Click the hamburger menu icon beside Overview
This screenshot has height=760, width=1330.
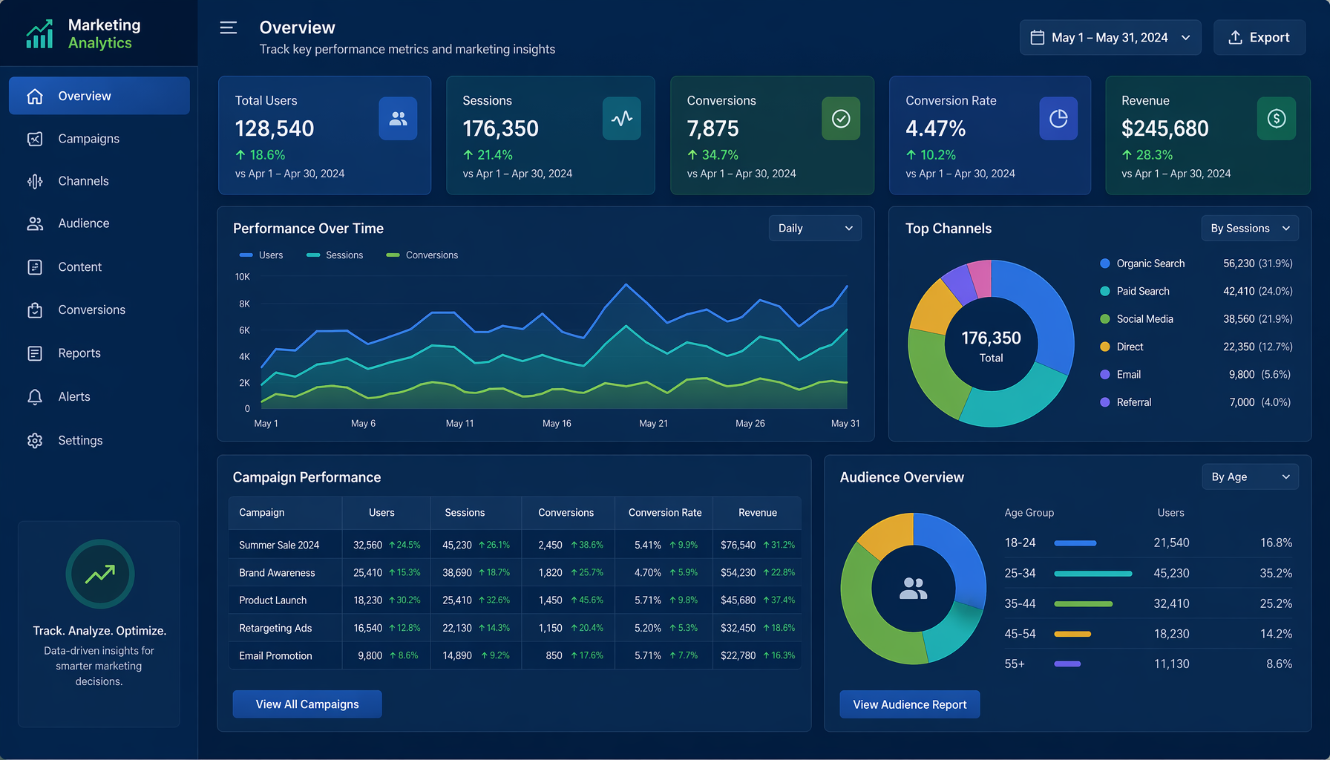pos(229,28)
